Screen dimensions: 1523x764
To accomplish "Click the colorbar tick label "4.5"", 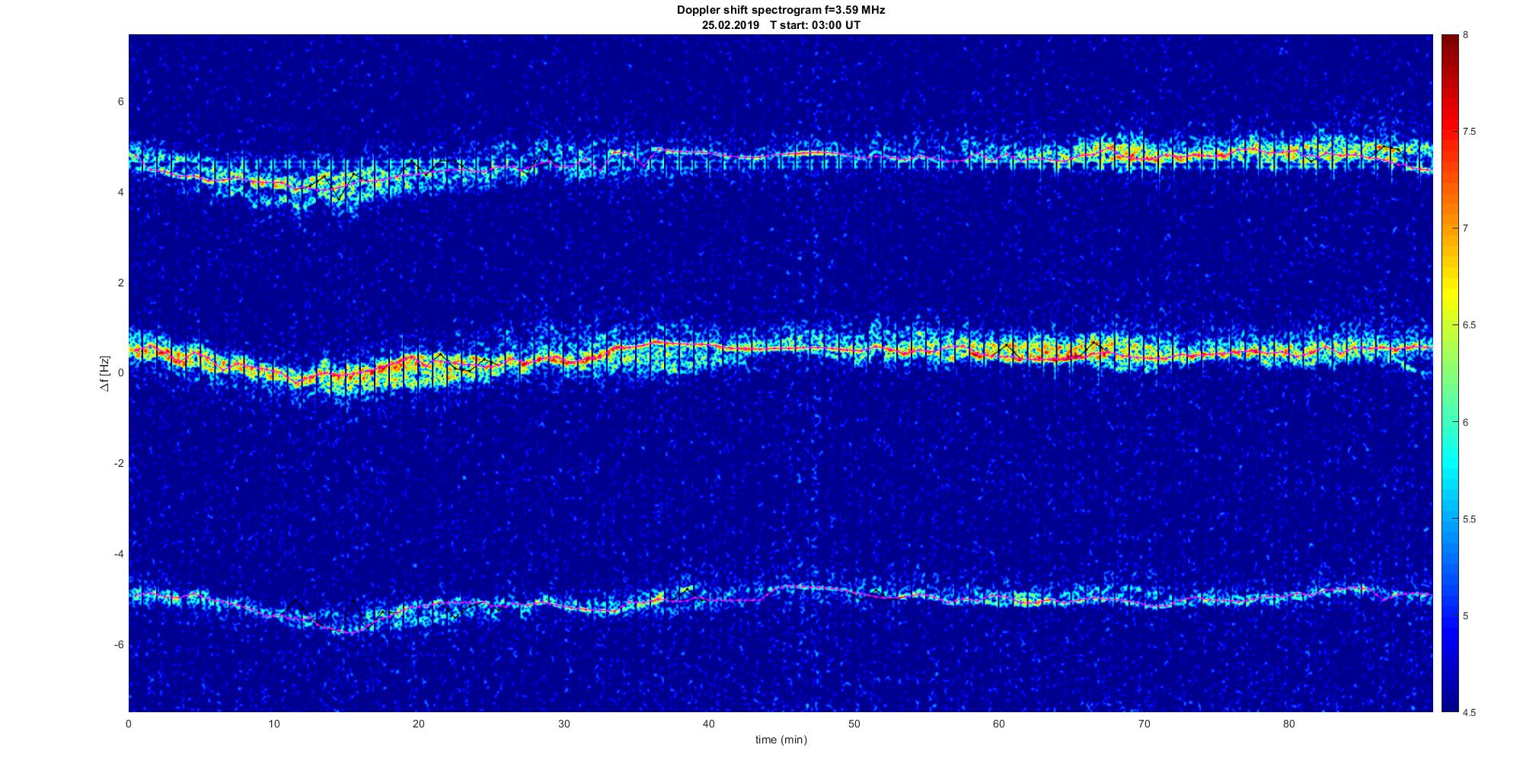I will pyautogui.click(x=1470, y=713).
